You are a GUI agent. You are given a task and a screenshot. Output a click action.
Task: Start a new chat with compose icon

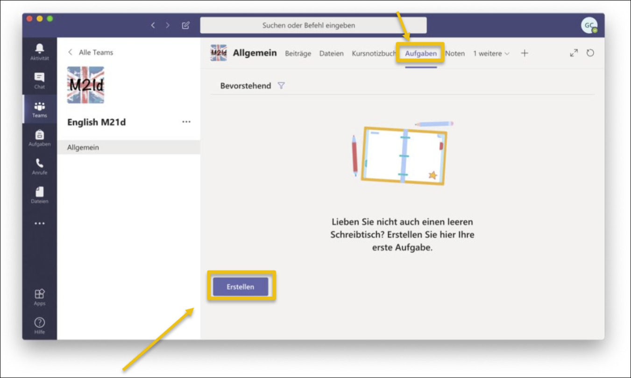click(186, 25)
